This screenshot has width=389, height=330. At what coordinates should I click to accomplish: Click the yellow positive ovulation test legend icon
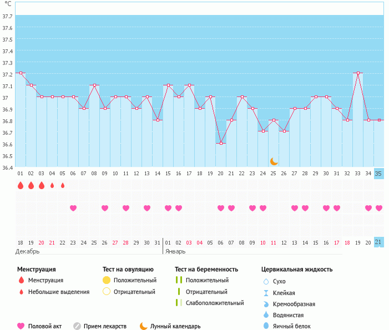click(107, 280)
